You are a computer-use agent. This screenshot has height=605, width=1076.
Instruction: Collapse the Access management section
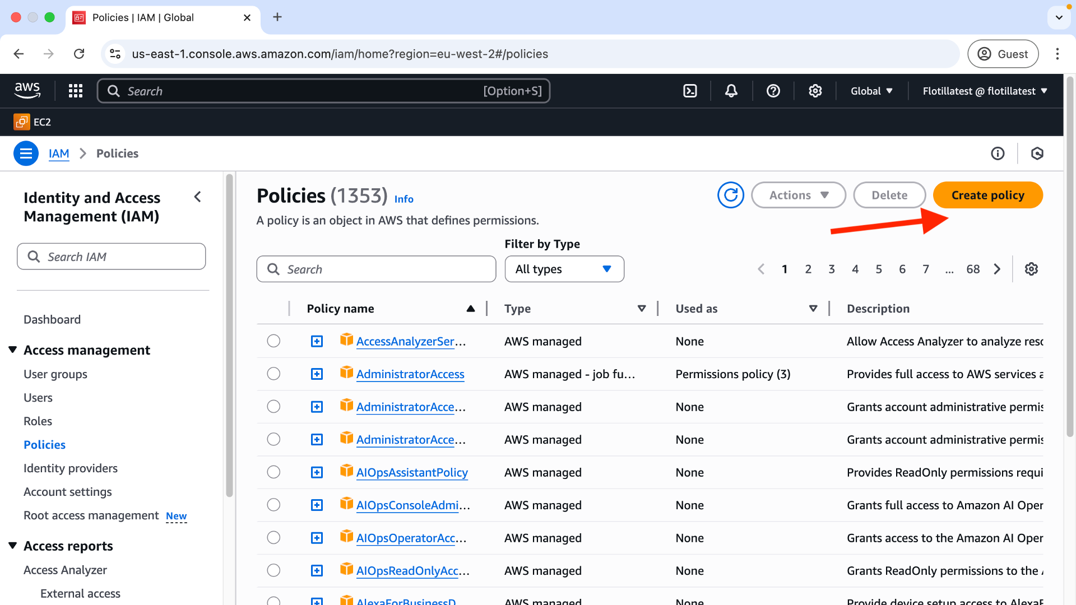point(13,350)
